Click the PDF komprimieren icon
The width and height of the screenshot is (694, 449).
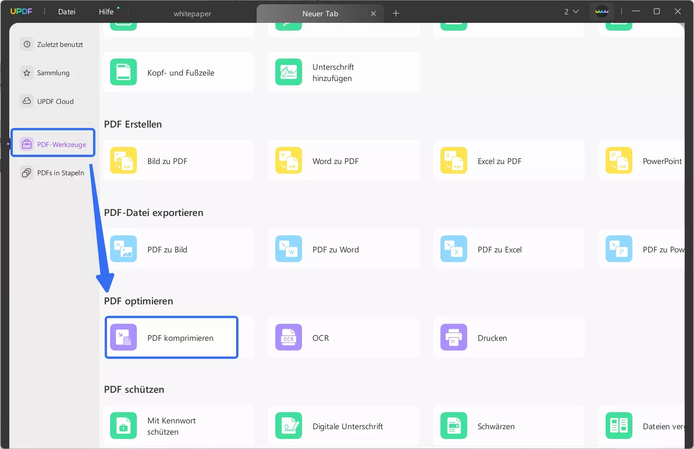point(123,337)
